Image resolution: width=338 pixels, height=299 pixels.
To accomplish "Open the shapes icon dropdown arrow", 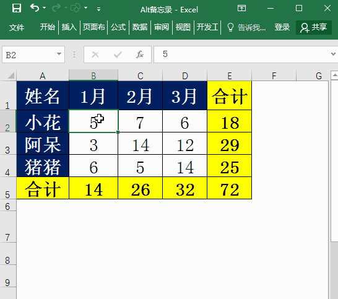I will pyautogui.click(x=86, y=8).
